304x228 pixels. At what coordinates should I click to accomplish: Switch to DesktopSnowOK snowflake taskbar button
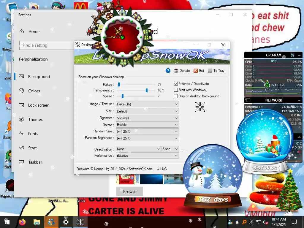[x=80, y=222]
